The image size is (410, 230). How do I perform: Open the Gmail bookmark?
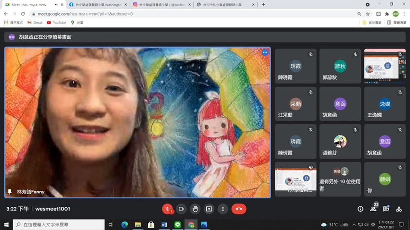click(35, 23)
